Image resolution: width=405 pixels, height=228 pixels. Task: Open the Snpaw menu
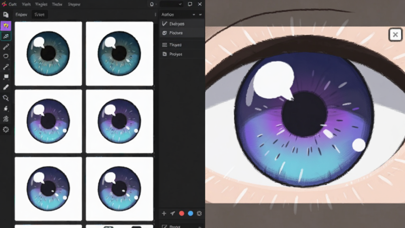[x=74, y=4]
